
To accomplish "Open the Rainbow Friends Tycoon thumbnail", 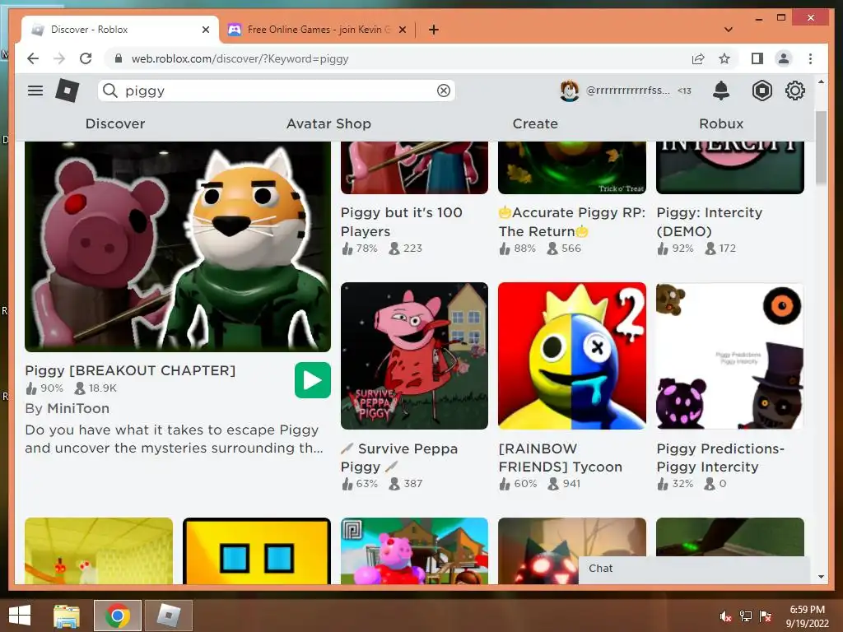I will pyautogui.click(x=572, y=355).
